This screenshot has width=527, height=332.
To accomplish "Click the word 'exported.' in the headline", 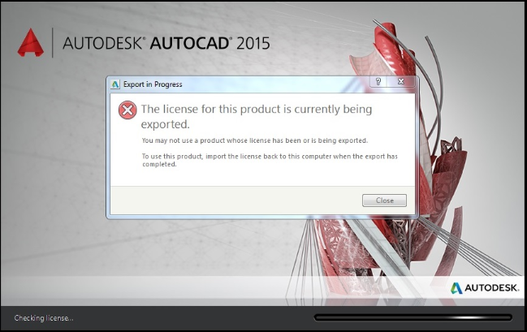I will 166,124.
